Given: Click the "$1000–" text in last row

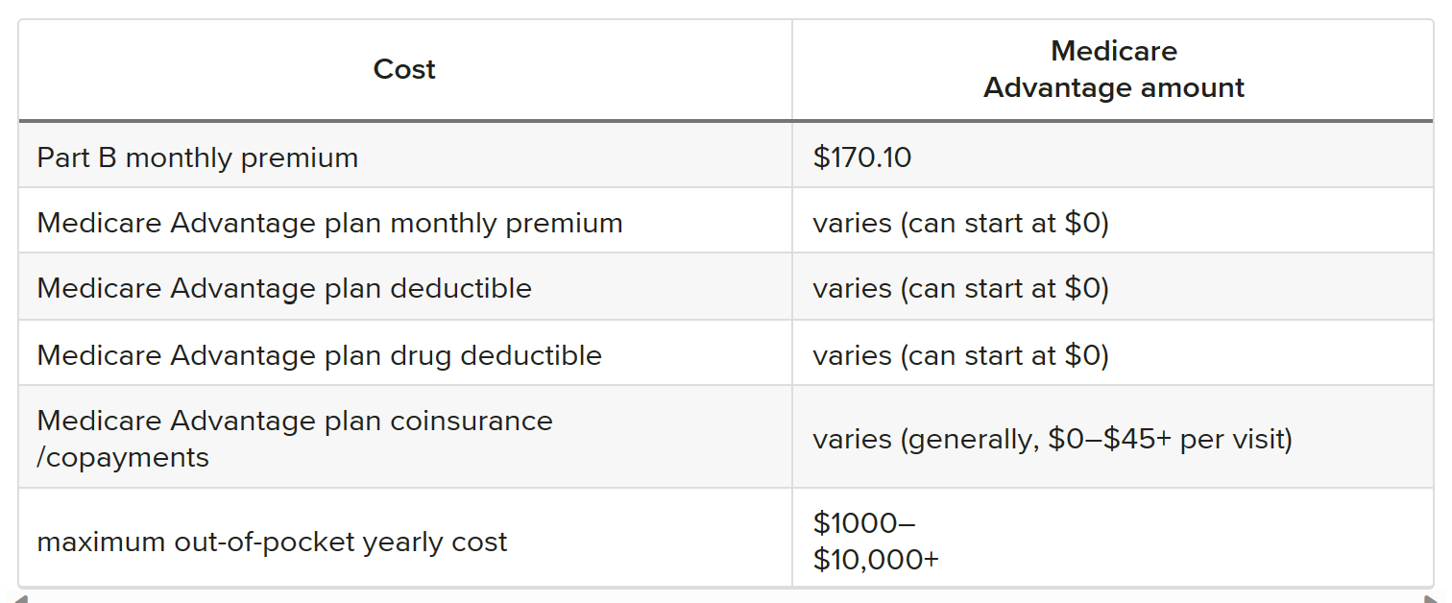Looking at the screenshot, I should click(863, 523).
